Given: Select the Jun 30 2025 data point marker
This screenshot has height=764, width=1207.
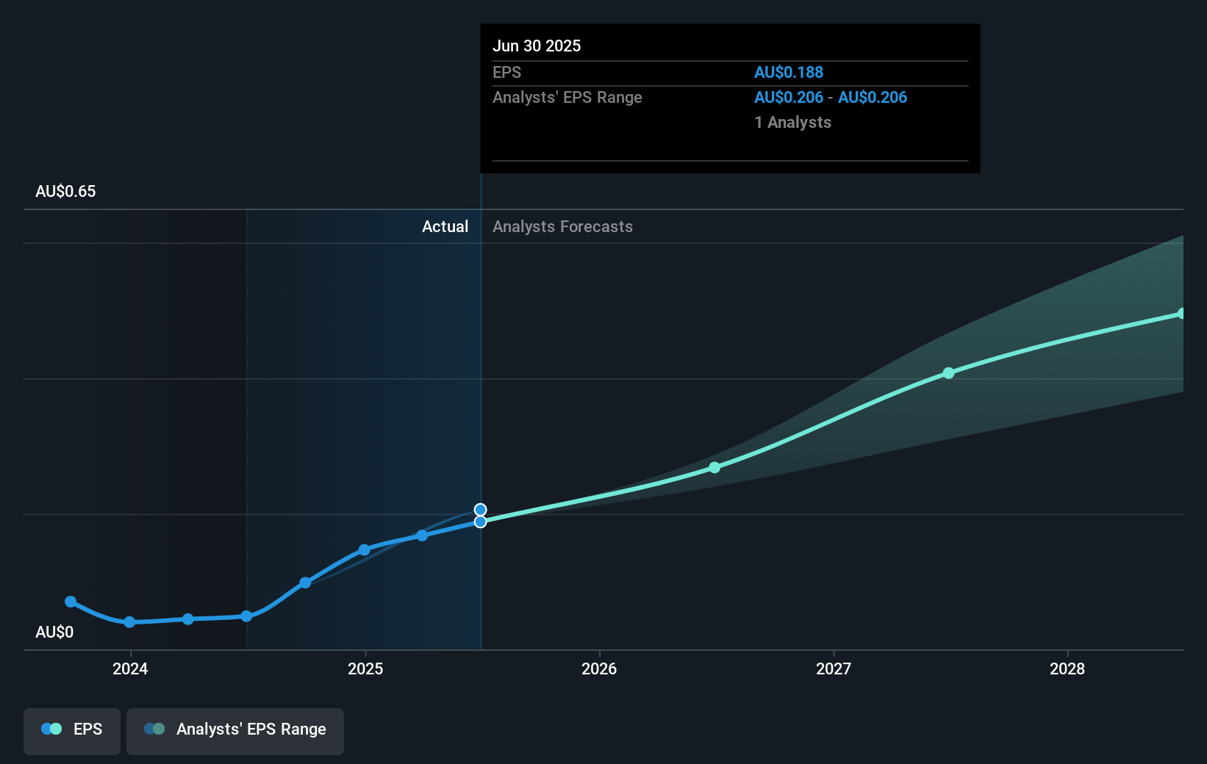Looking at the screenshot, I should tap(480, 522).
